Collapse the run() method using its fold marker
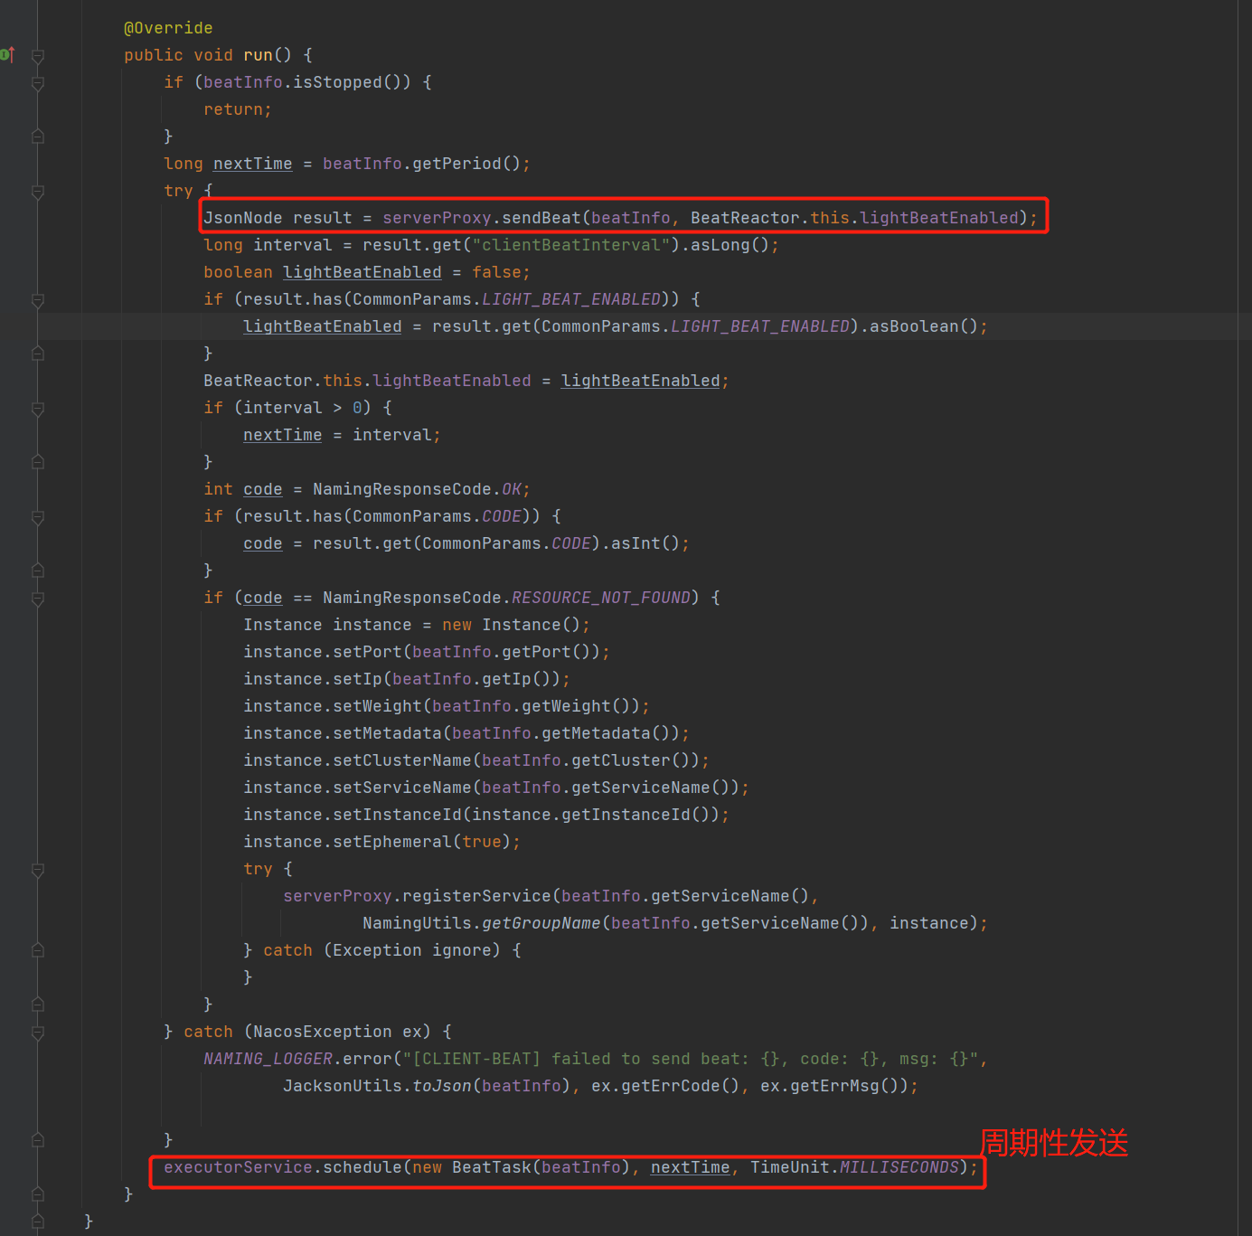The height and width of the screenshot is (1236, 1252). [x=38, y=56]
